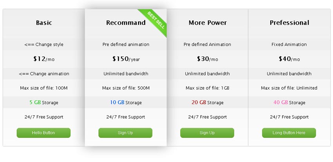Click the blue 10 GB Storage text

point(126,103)
